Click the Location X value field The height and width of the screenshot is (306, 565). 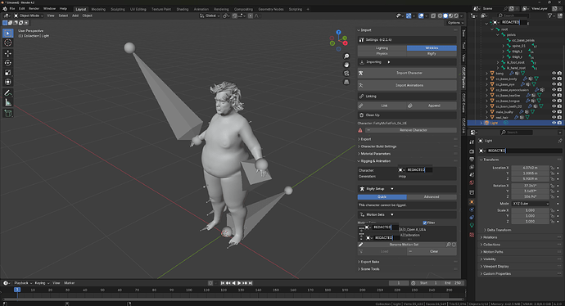(x=530, y=168)
